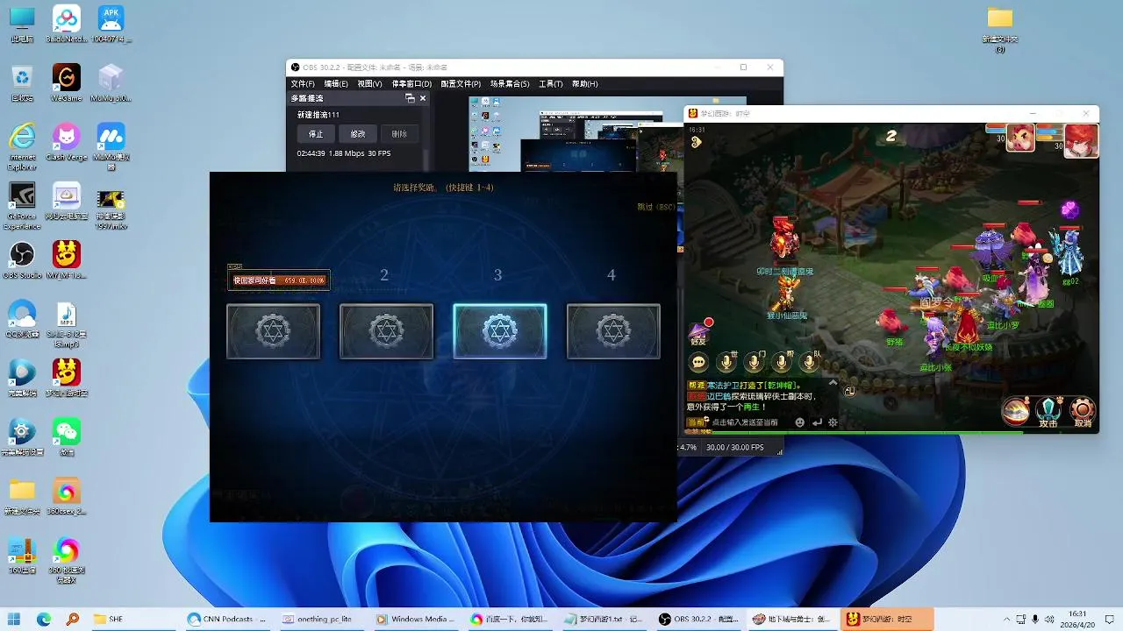Select reward card number 4
The height and width of the screenshot is (631, 1123).
(613, 331)
